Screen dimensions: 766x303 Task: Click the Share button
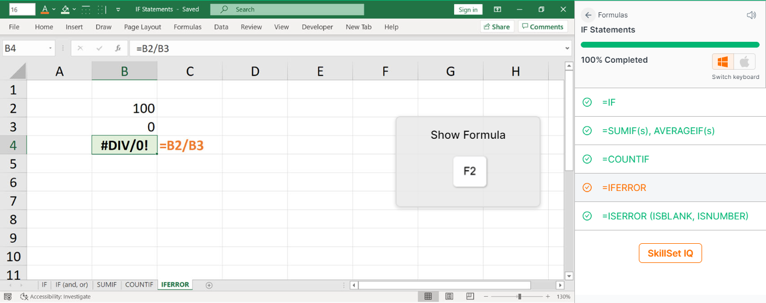tap(496, 27)
